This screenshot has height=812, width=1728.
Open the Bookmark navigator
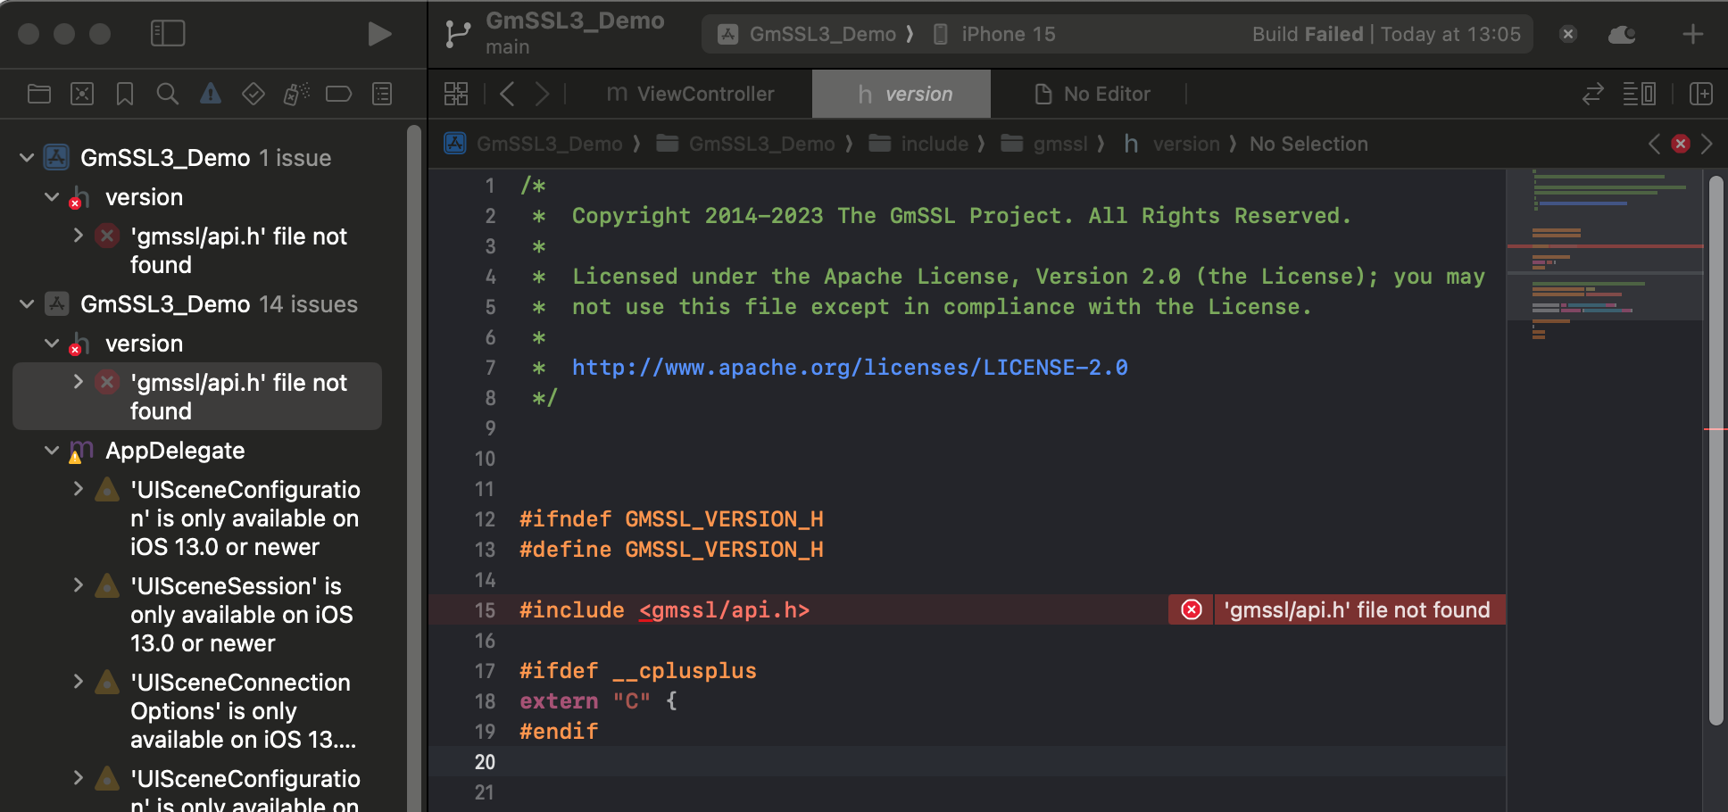click(125, 94)
